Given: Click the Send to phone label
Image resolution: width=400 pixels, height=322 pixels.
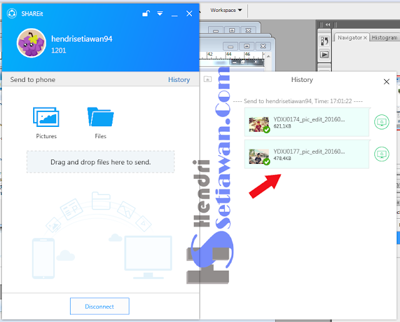Looking at the screenshot, I should [x=32, y=79].
